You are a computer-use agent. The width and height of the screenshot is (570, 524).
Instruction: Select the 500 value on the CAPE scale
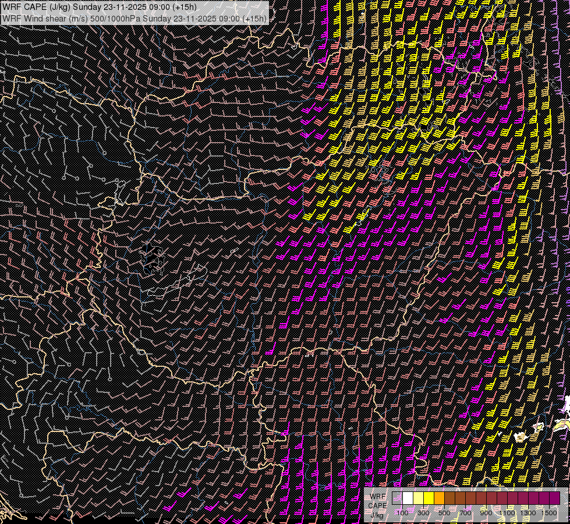click(x=444, y=513)
